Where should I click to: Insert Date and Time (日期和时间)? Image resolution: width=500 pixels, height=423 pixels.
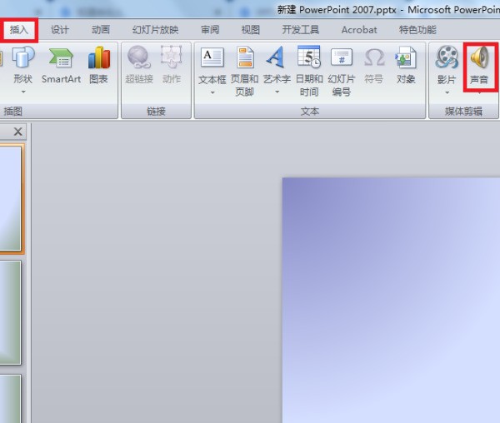[x=309, y=65]
